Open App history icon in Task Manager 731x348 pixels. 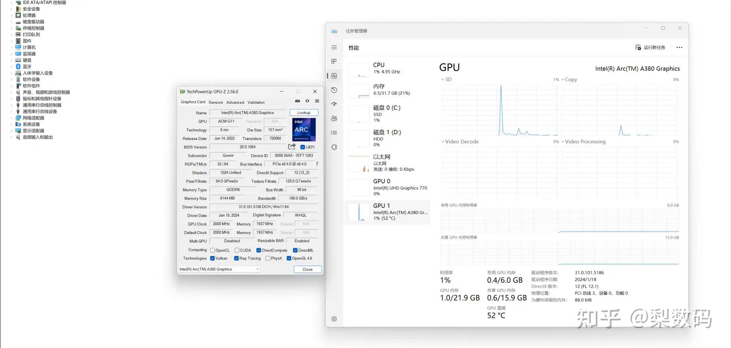point(334,90)
